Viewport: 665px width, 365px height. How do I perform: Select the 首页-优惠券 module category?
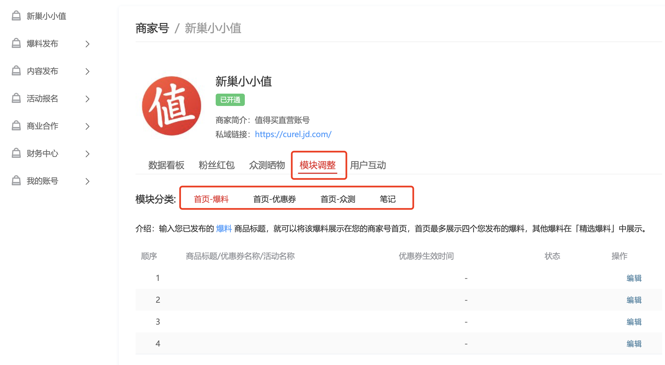click(x=275, y=199)
